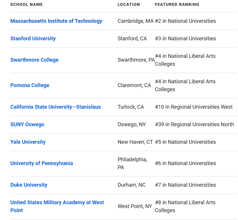Open University of Pennsylvania link

(41, 163)
